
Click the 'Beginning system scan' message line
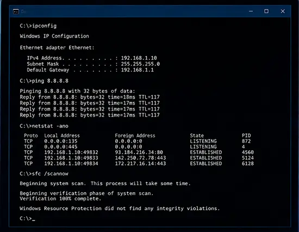pyautogui.click(x=105, y=184)
